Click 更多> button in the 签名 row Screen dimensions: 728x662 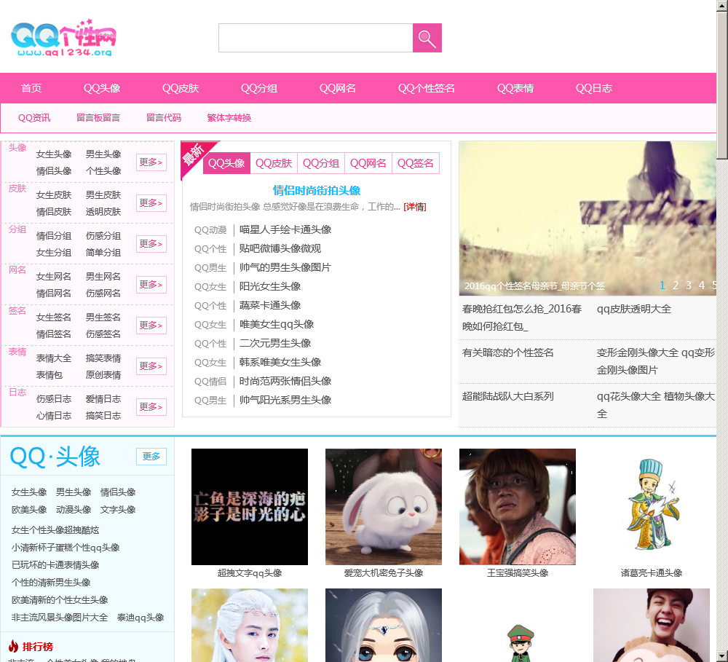(151, 326)
